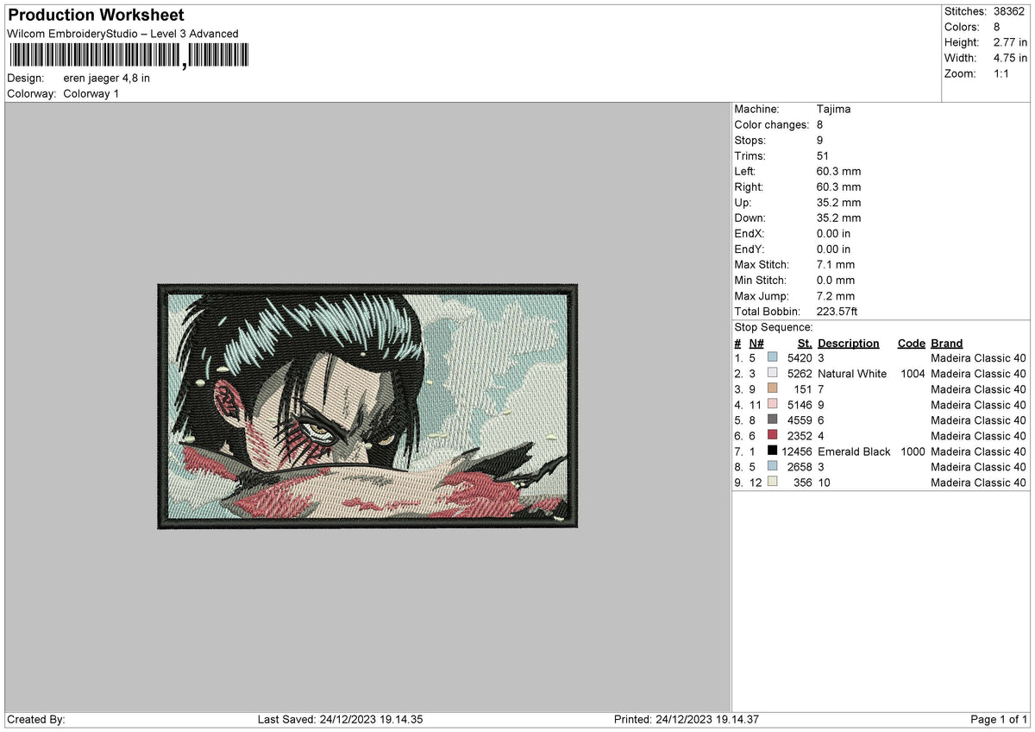The image size is (1035, 732).
Task: Click the 'Code' column header
Action: tap(911, 343)
